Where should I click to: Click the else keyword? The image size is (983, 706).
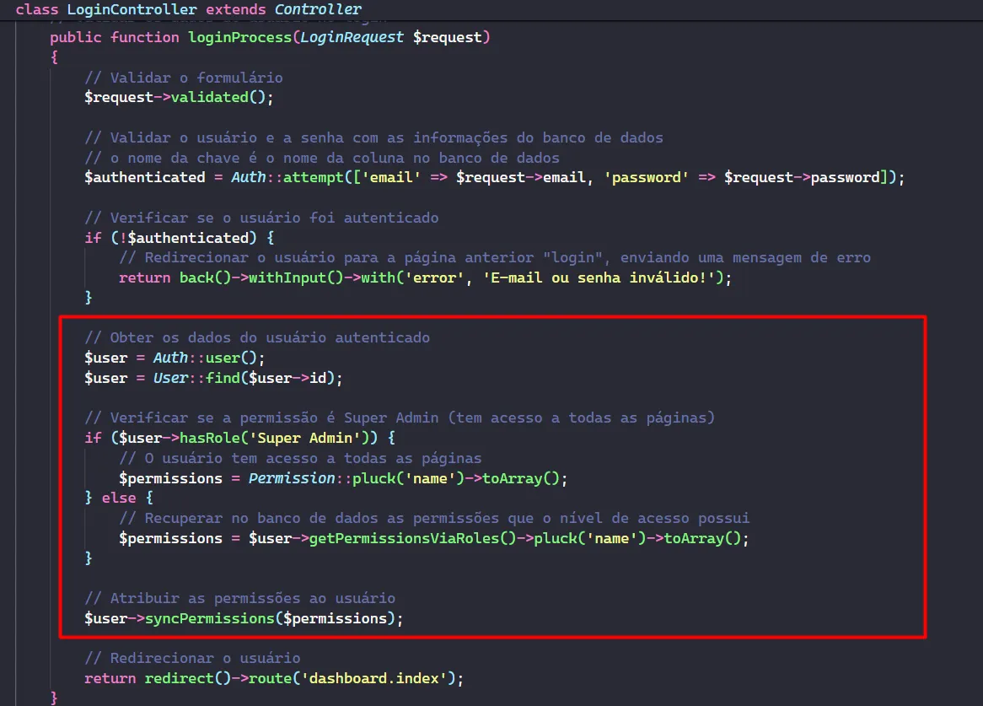(119, 499)
